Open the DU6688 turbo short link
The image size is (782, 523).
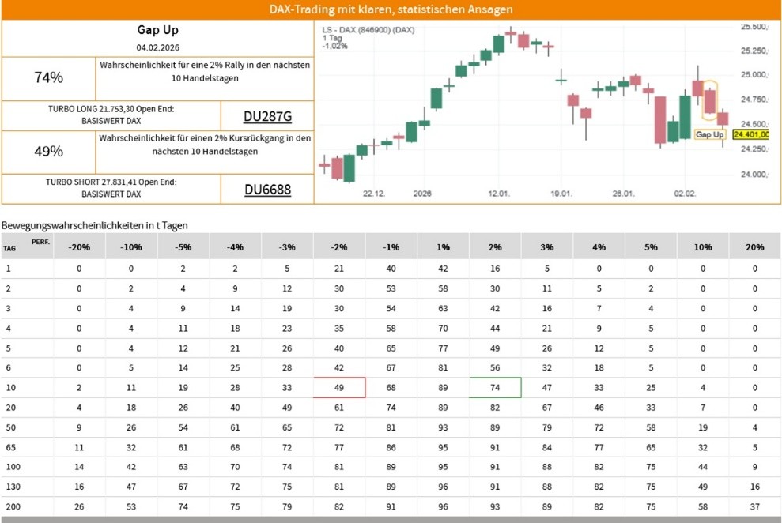267,190
